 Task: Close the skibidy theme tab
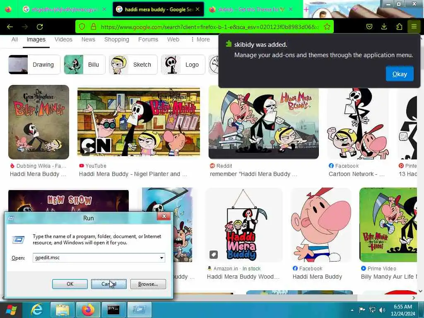coord(291,9)
